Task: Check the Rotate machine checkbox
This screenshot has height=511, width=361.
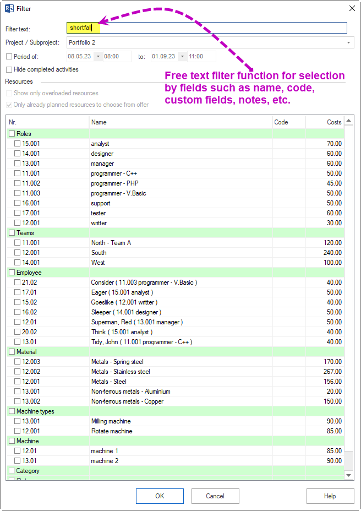Action: (17, 431)
